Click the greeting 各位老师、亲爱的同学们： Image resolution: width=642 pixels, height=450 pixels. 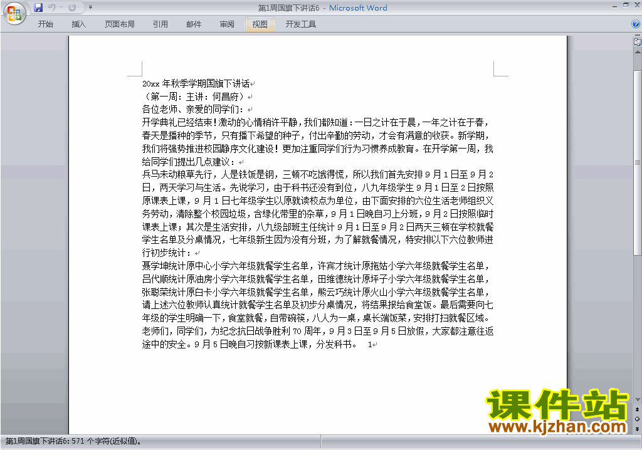point(194,109)
